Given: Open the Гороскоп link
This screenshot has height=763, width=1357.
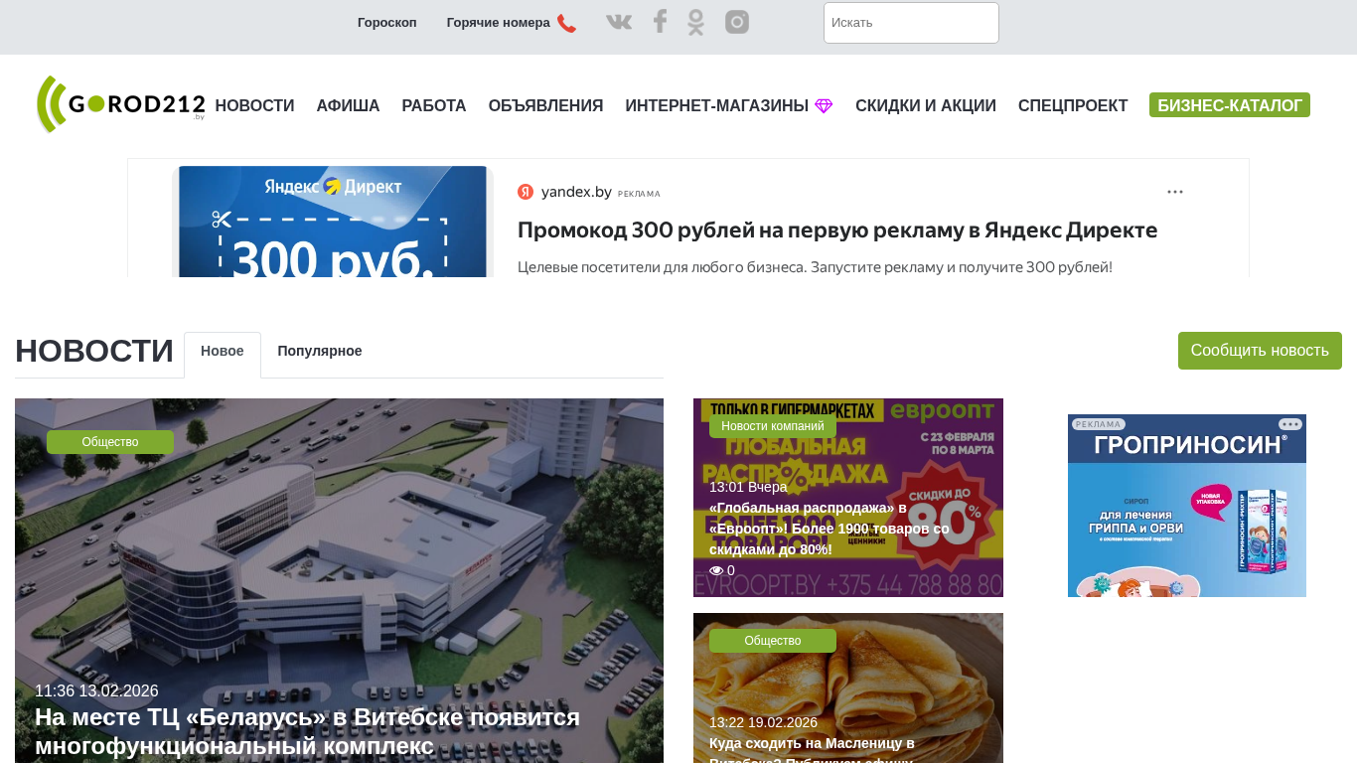Looking at the screenshot, I should [387, 23].
